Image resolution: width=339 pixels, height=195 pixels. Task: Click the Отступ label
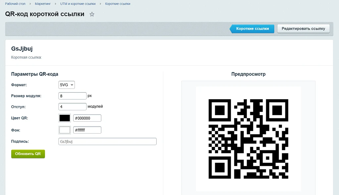[x=19, y=107]
